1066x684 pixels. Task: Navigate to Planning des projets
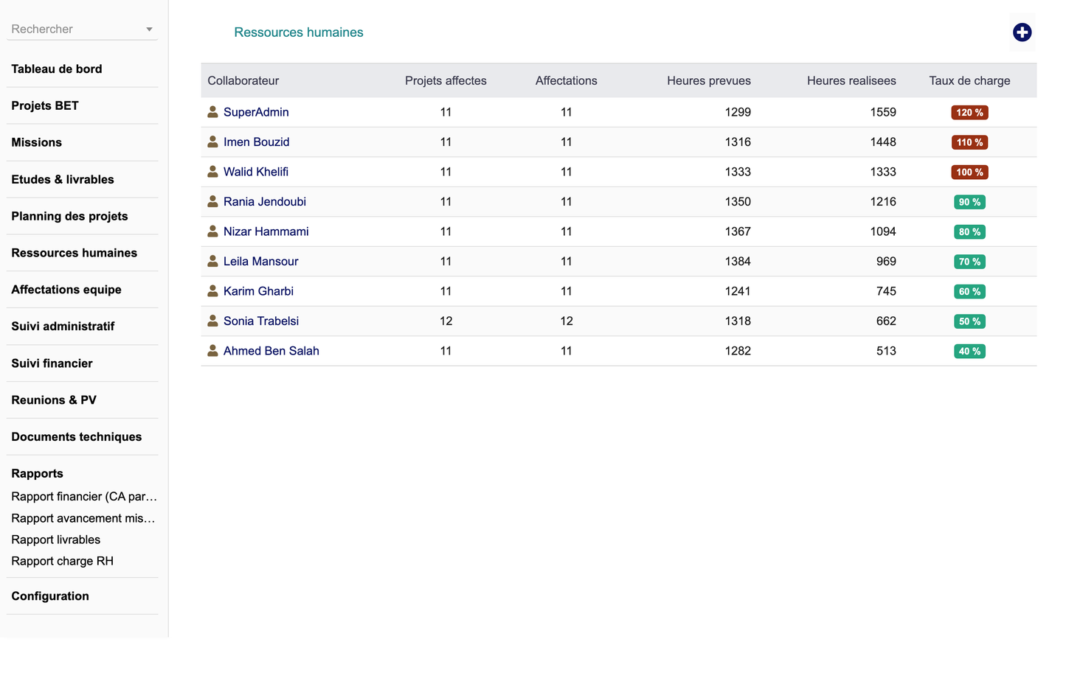(69, 216)
